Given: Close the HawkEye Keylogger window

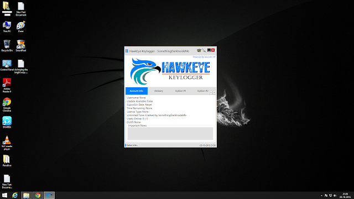Looking at the screenshot, I should [213, 50].
